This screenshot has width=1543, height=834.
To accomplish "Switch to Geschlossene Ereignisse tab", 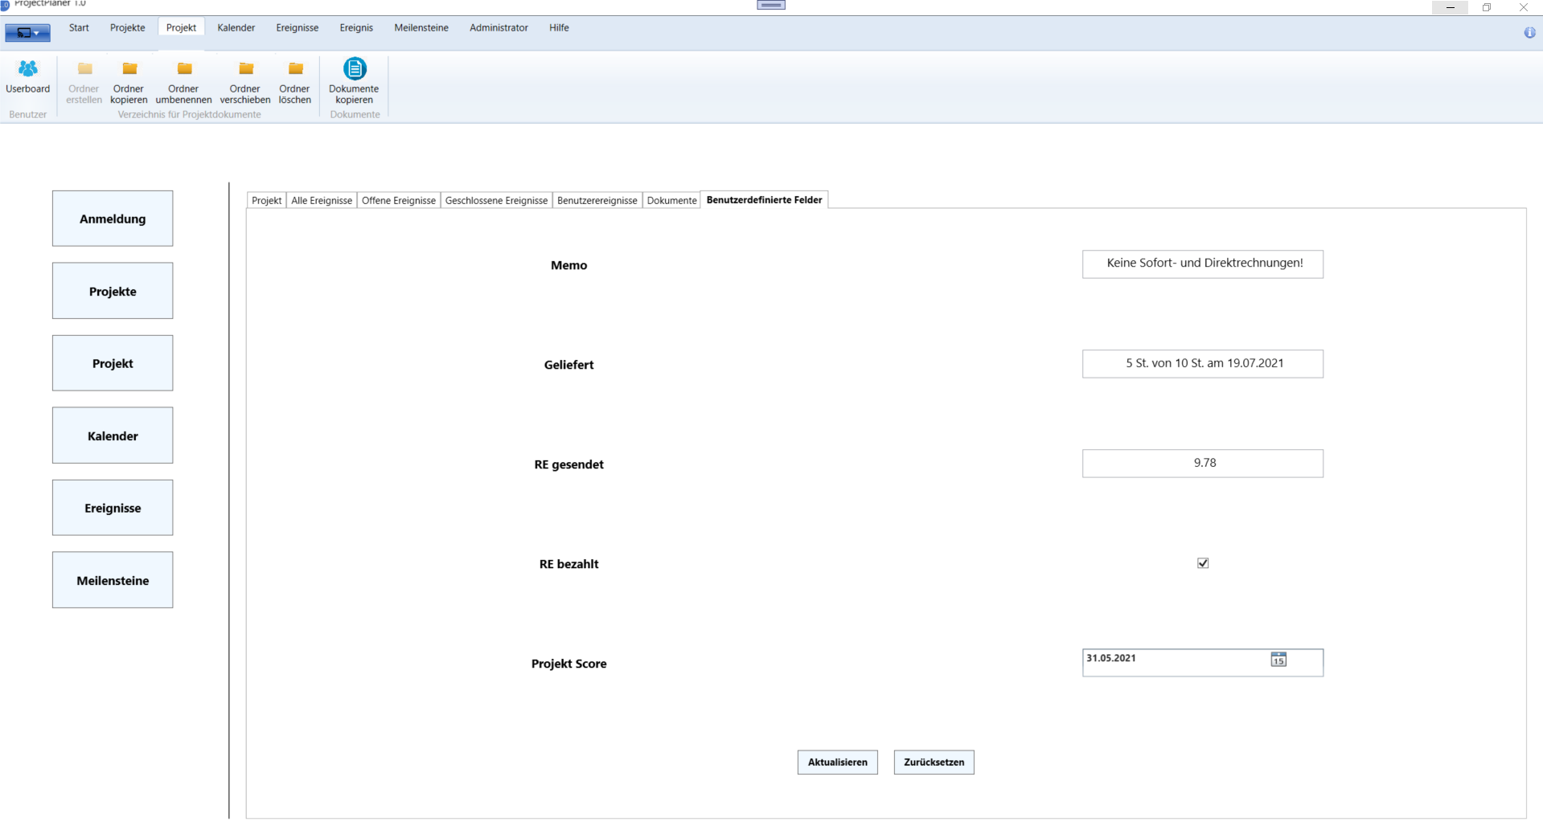I will click(x=496, y=200).
